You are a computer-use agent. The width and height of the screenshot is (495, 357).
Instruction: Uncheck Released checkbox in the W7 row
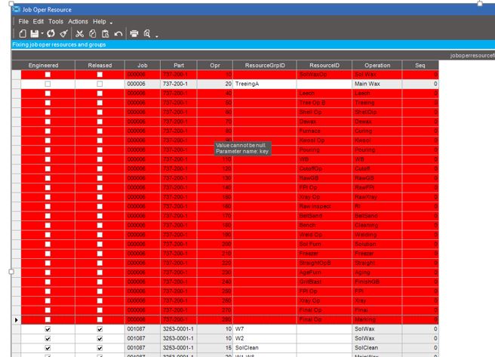click(x=100, y=329)
